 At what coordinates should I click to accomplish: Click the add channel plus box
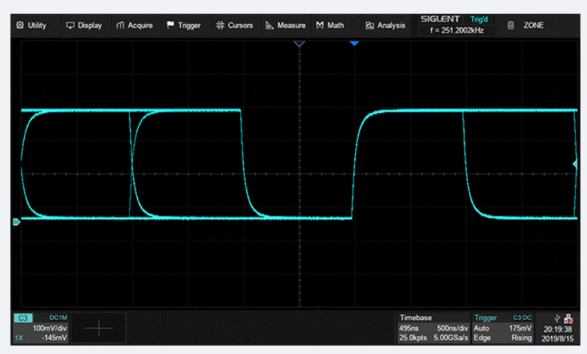(x=98, y=328)
